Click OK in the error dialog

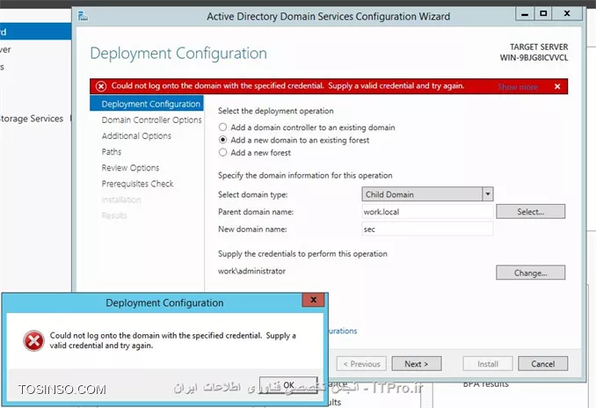[288, 385]
